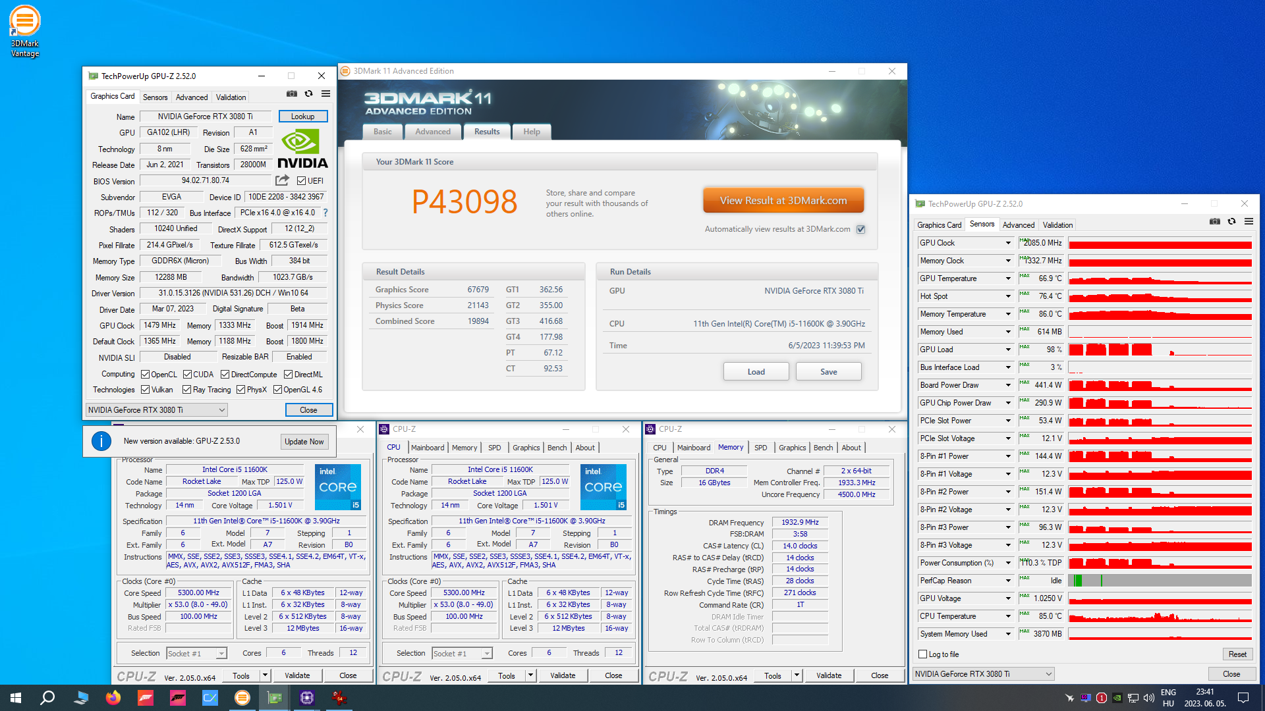
Task: Click the refresh icon in GPU-Z Graphics Card window
Action: click(x=308, y=94)
